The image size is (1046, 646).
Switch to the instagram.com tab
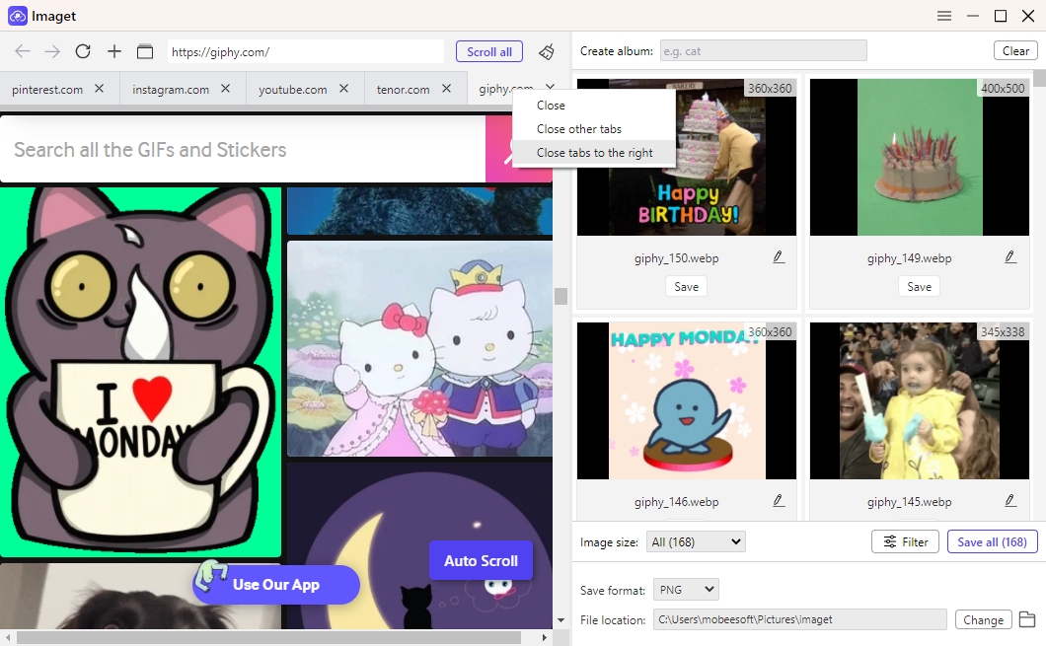(x=171, y=90)
